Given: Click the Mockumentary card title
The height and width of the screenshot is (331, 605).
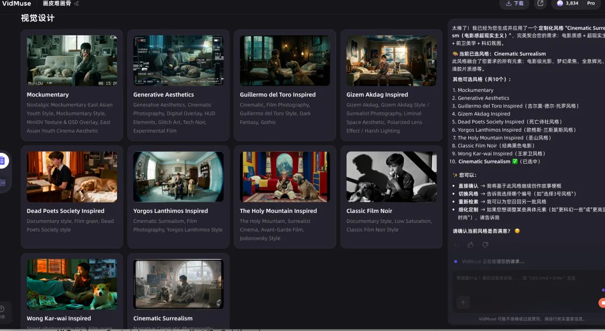Looking at the screenshot, I should pyautogui.click(x=48, y=95).
